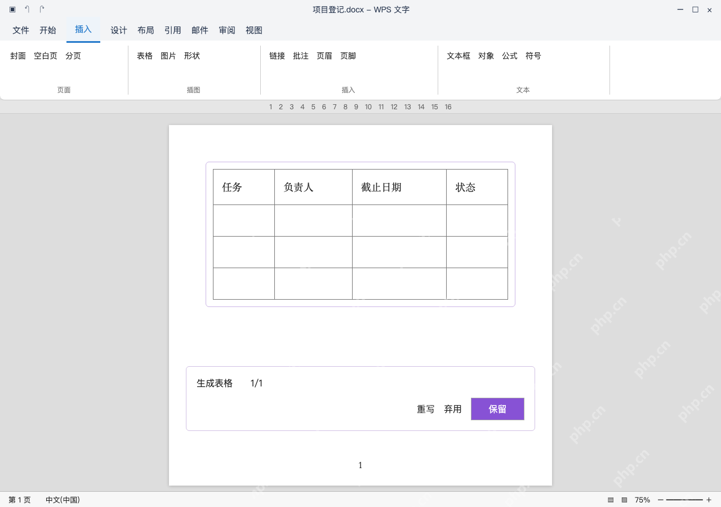721x507 pixels.
Task: Click ruler mark 16
Action: (x=448, y=107)
